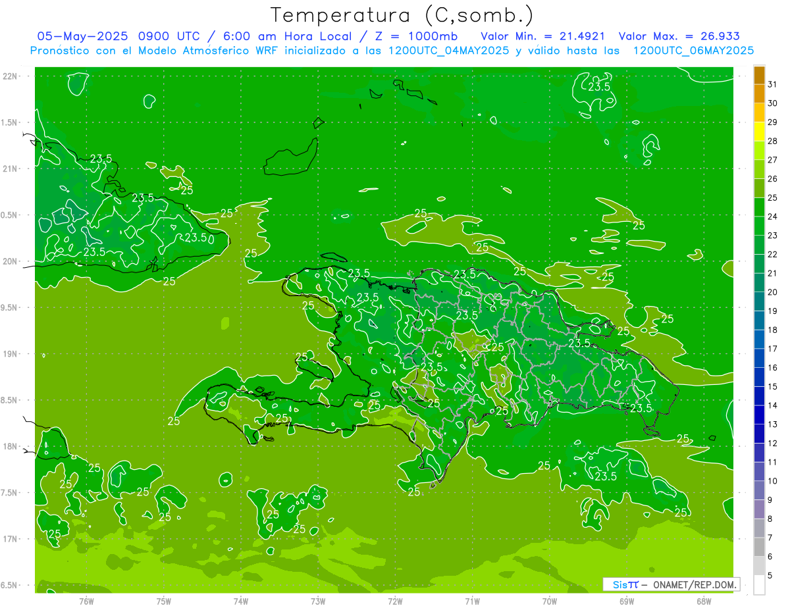The width and height of the screenshot is (790, 610).
Task: Select the '24' color scale label
Action: pos(773,216)
